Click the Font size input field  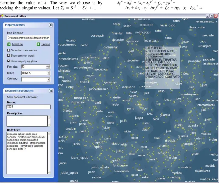coord(34,67)
